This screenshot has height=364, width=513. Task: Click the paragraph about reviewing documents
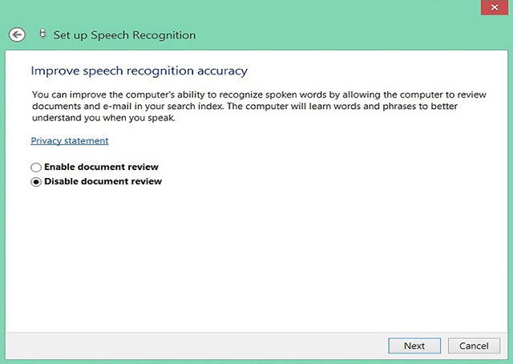(259, 106)
